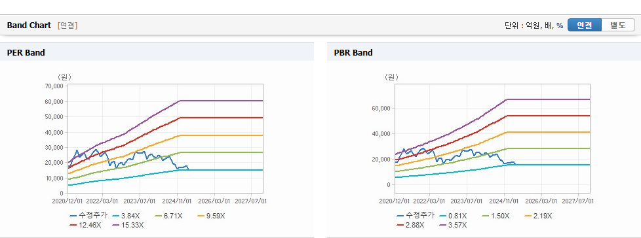Click 2023/07/01 date label in PBR chart
Image resolution: width=641 pixels, height=238 pixels.
[x=467, y=201]
